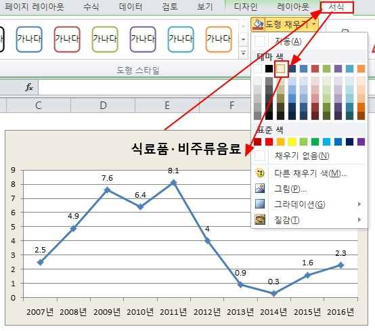Click chart title 식료품·비주류음료
This screenshot has width=375, height=331.
(186, 149)
